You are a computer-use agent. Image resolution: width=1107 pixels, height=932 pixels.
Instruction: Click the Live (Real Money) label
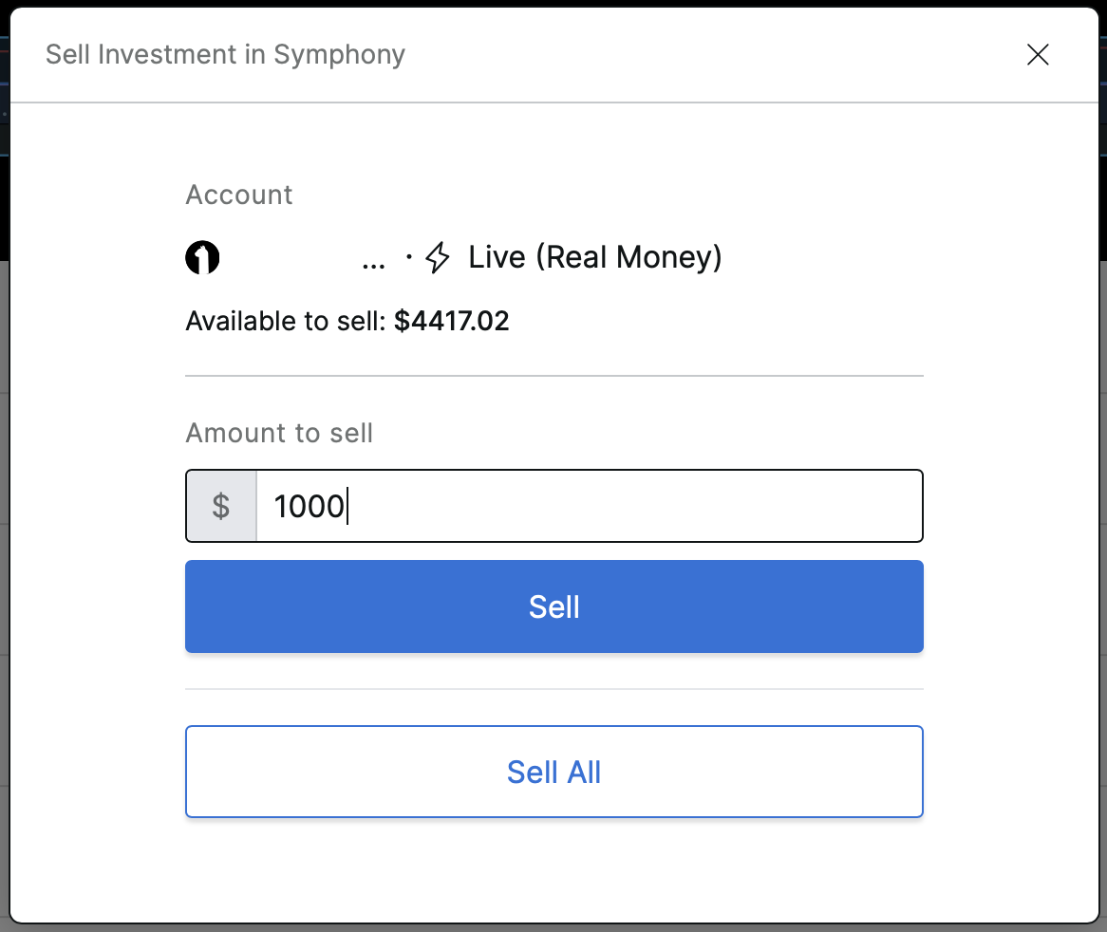click(x=595, y=258)
